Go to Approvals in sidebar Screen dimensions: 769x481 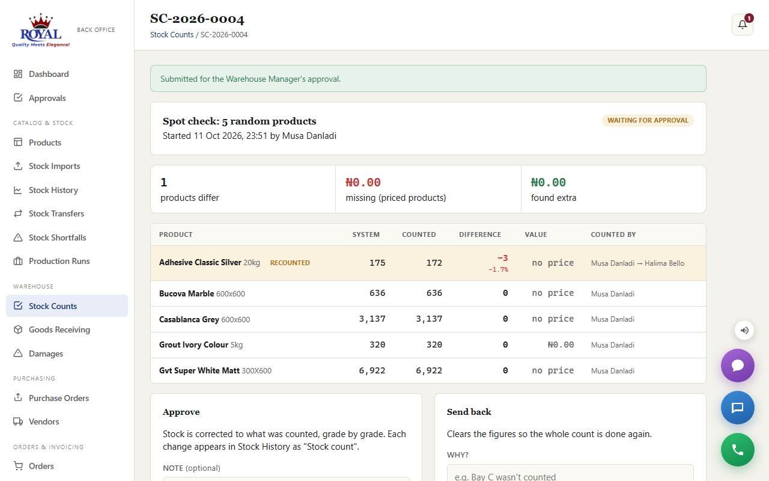(x=67, y=98)
